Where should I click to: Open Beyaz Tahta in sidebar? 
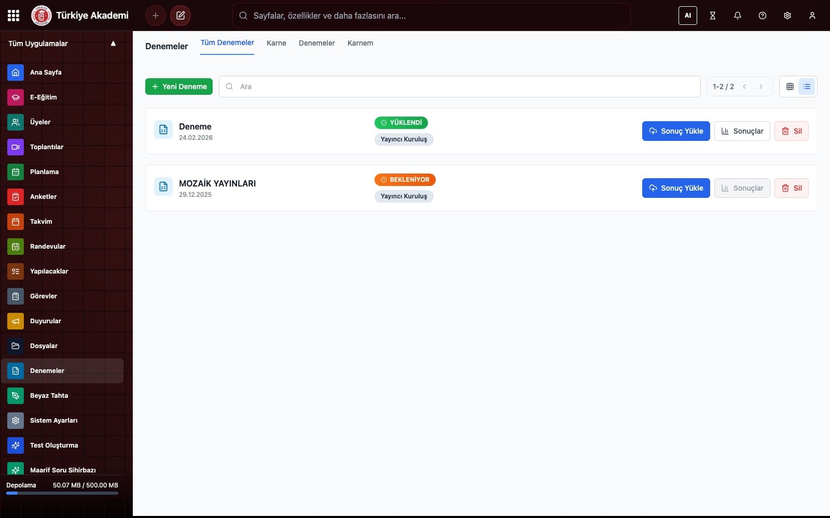pos(62,396)
